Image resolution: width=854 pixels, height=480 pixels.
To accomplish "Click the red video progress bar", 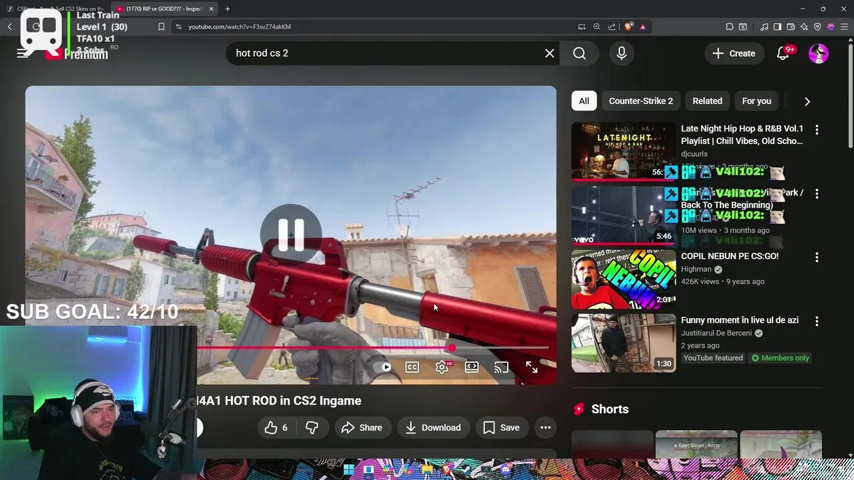I will pyautogui.click(x=324, y=348).
